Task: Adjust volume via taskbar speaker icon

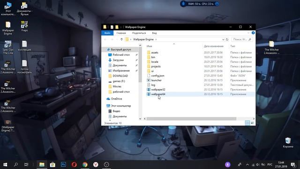Action: coord(258,165)
